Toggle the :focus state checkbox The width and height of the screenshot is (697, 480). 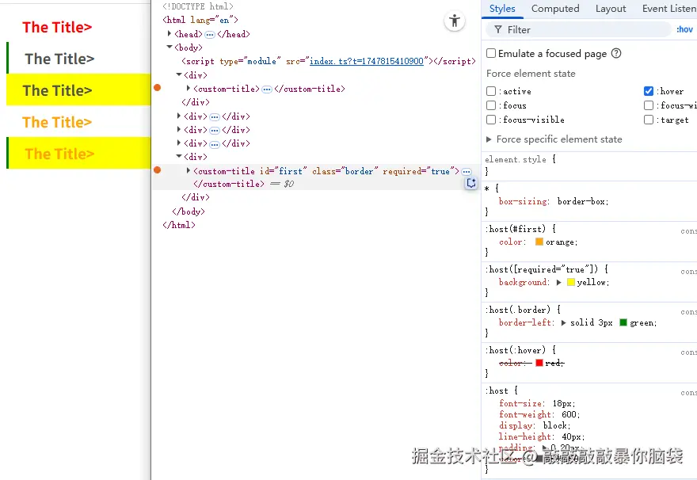click(491, 105)
